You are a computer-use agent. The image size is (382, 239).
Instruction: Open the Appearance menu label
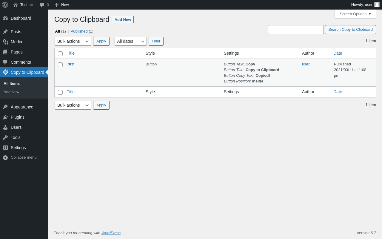tap(22, 107)
